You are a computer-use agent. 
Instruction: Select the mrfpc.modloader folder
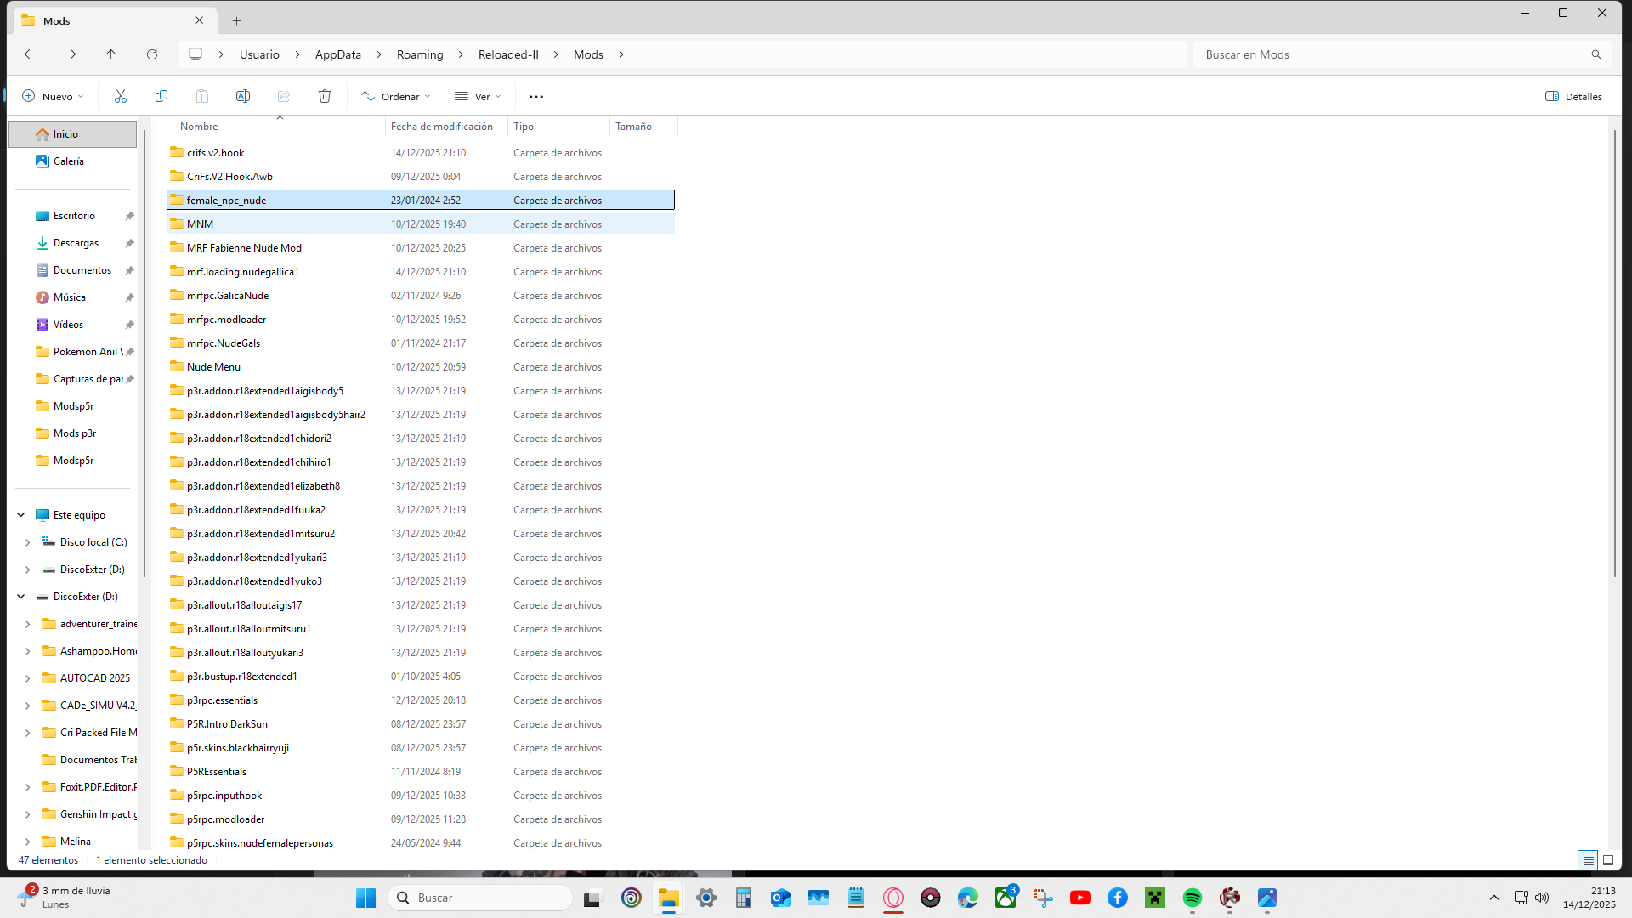pyautogui.click(x=421, y=320)
